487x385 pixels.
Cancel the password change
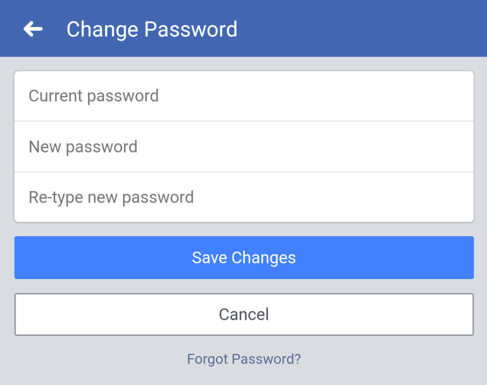(244, 314)
